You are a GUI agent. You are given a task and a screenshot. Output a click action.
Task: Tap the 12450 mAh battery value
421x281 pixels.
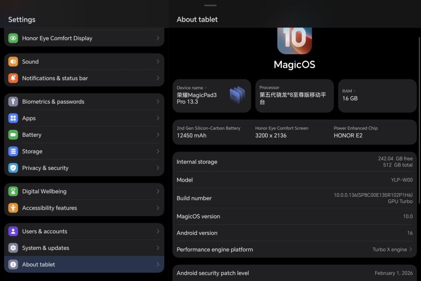[x=191, y=135]
